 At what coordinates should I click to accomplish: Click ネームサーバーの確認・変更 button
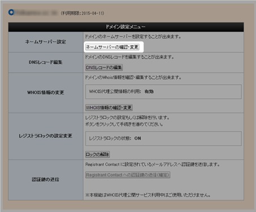[112, 47]
